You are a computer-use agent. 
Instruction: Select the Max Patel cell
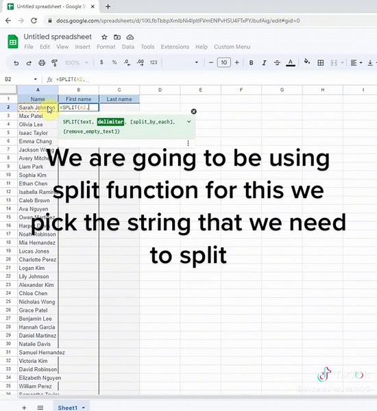pyautogui.click(x=38, y=116)
